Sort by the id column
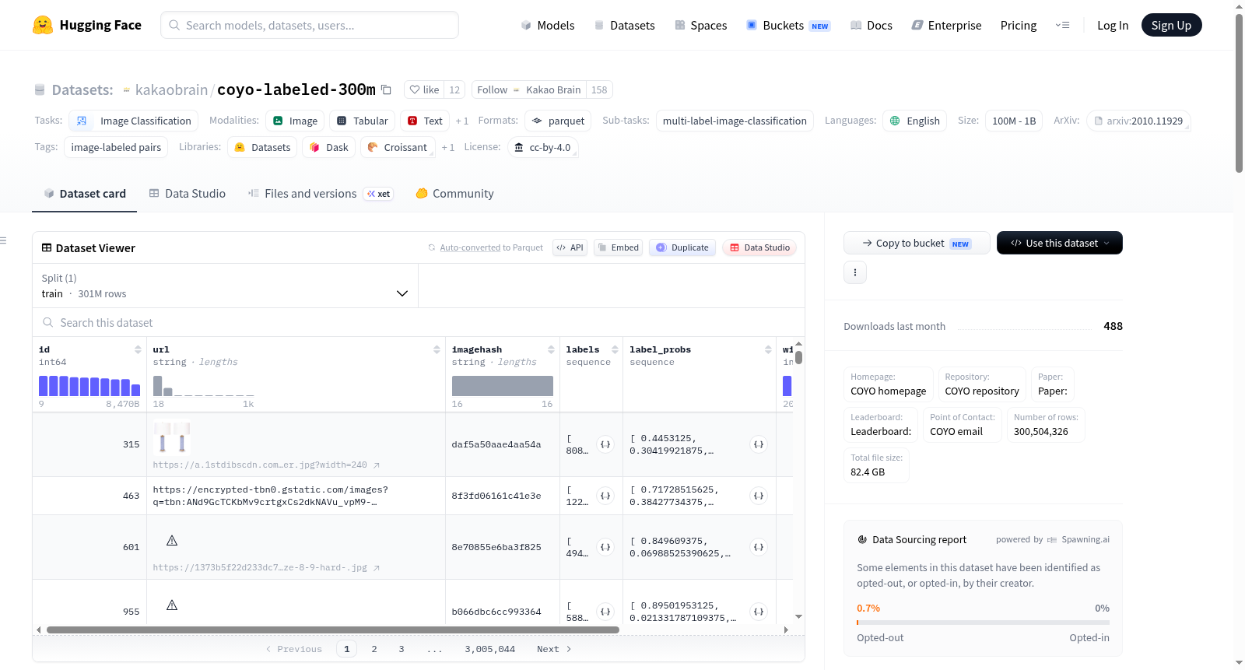The height and width of the screenshot is (670, 1245). (x=138, y=349)
